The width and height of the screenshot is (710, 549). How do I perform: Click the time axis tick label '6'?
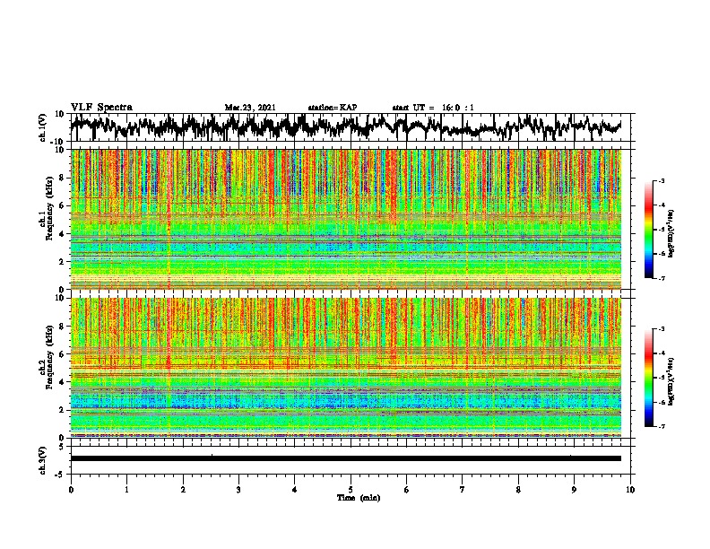tap(407, 490)
